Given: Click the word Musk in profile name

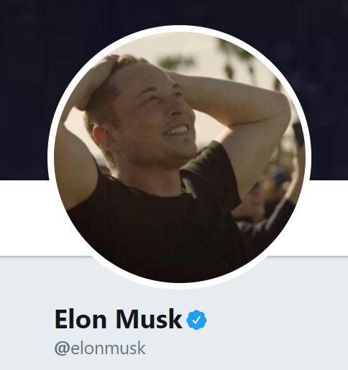Looking at the screenshot, I should tap(149, 319).
